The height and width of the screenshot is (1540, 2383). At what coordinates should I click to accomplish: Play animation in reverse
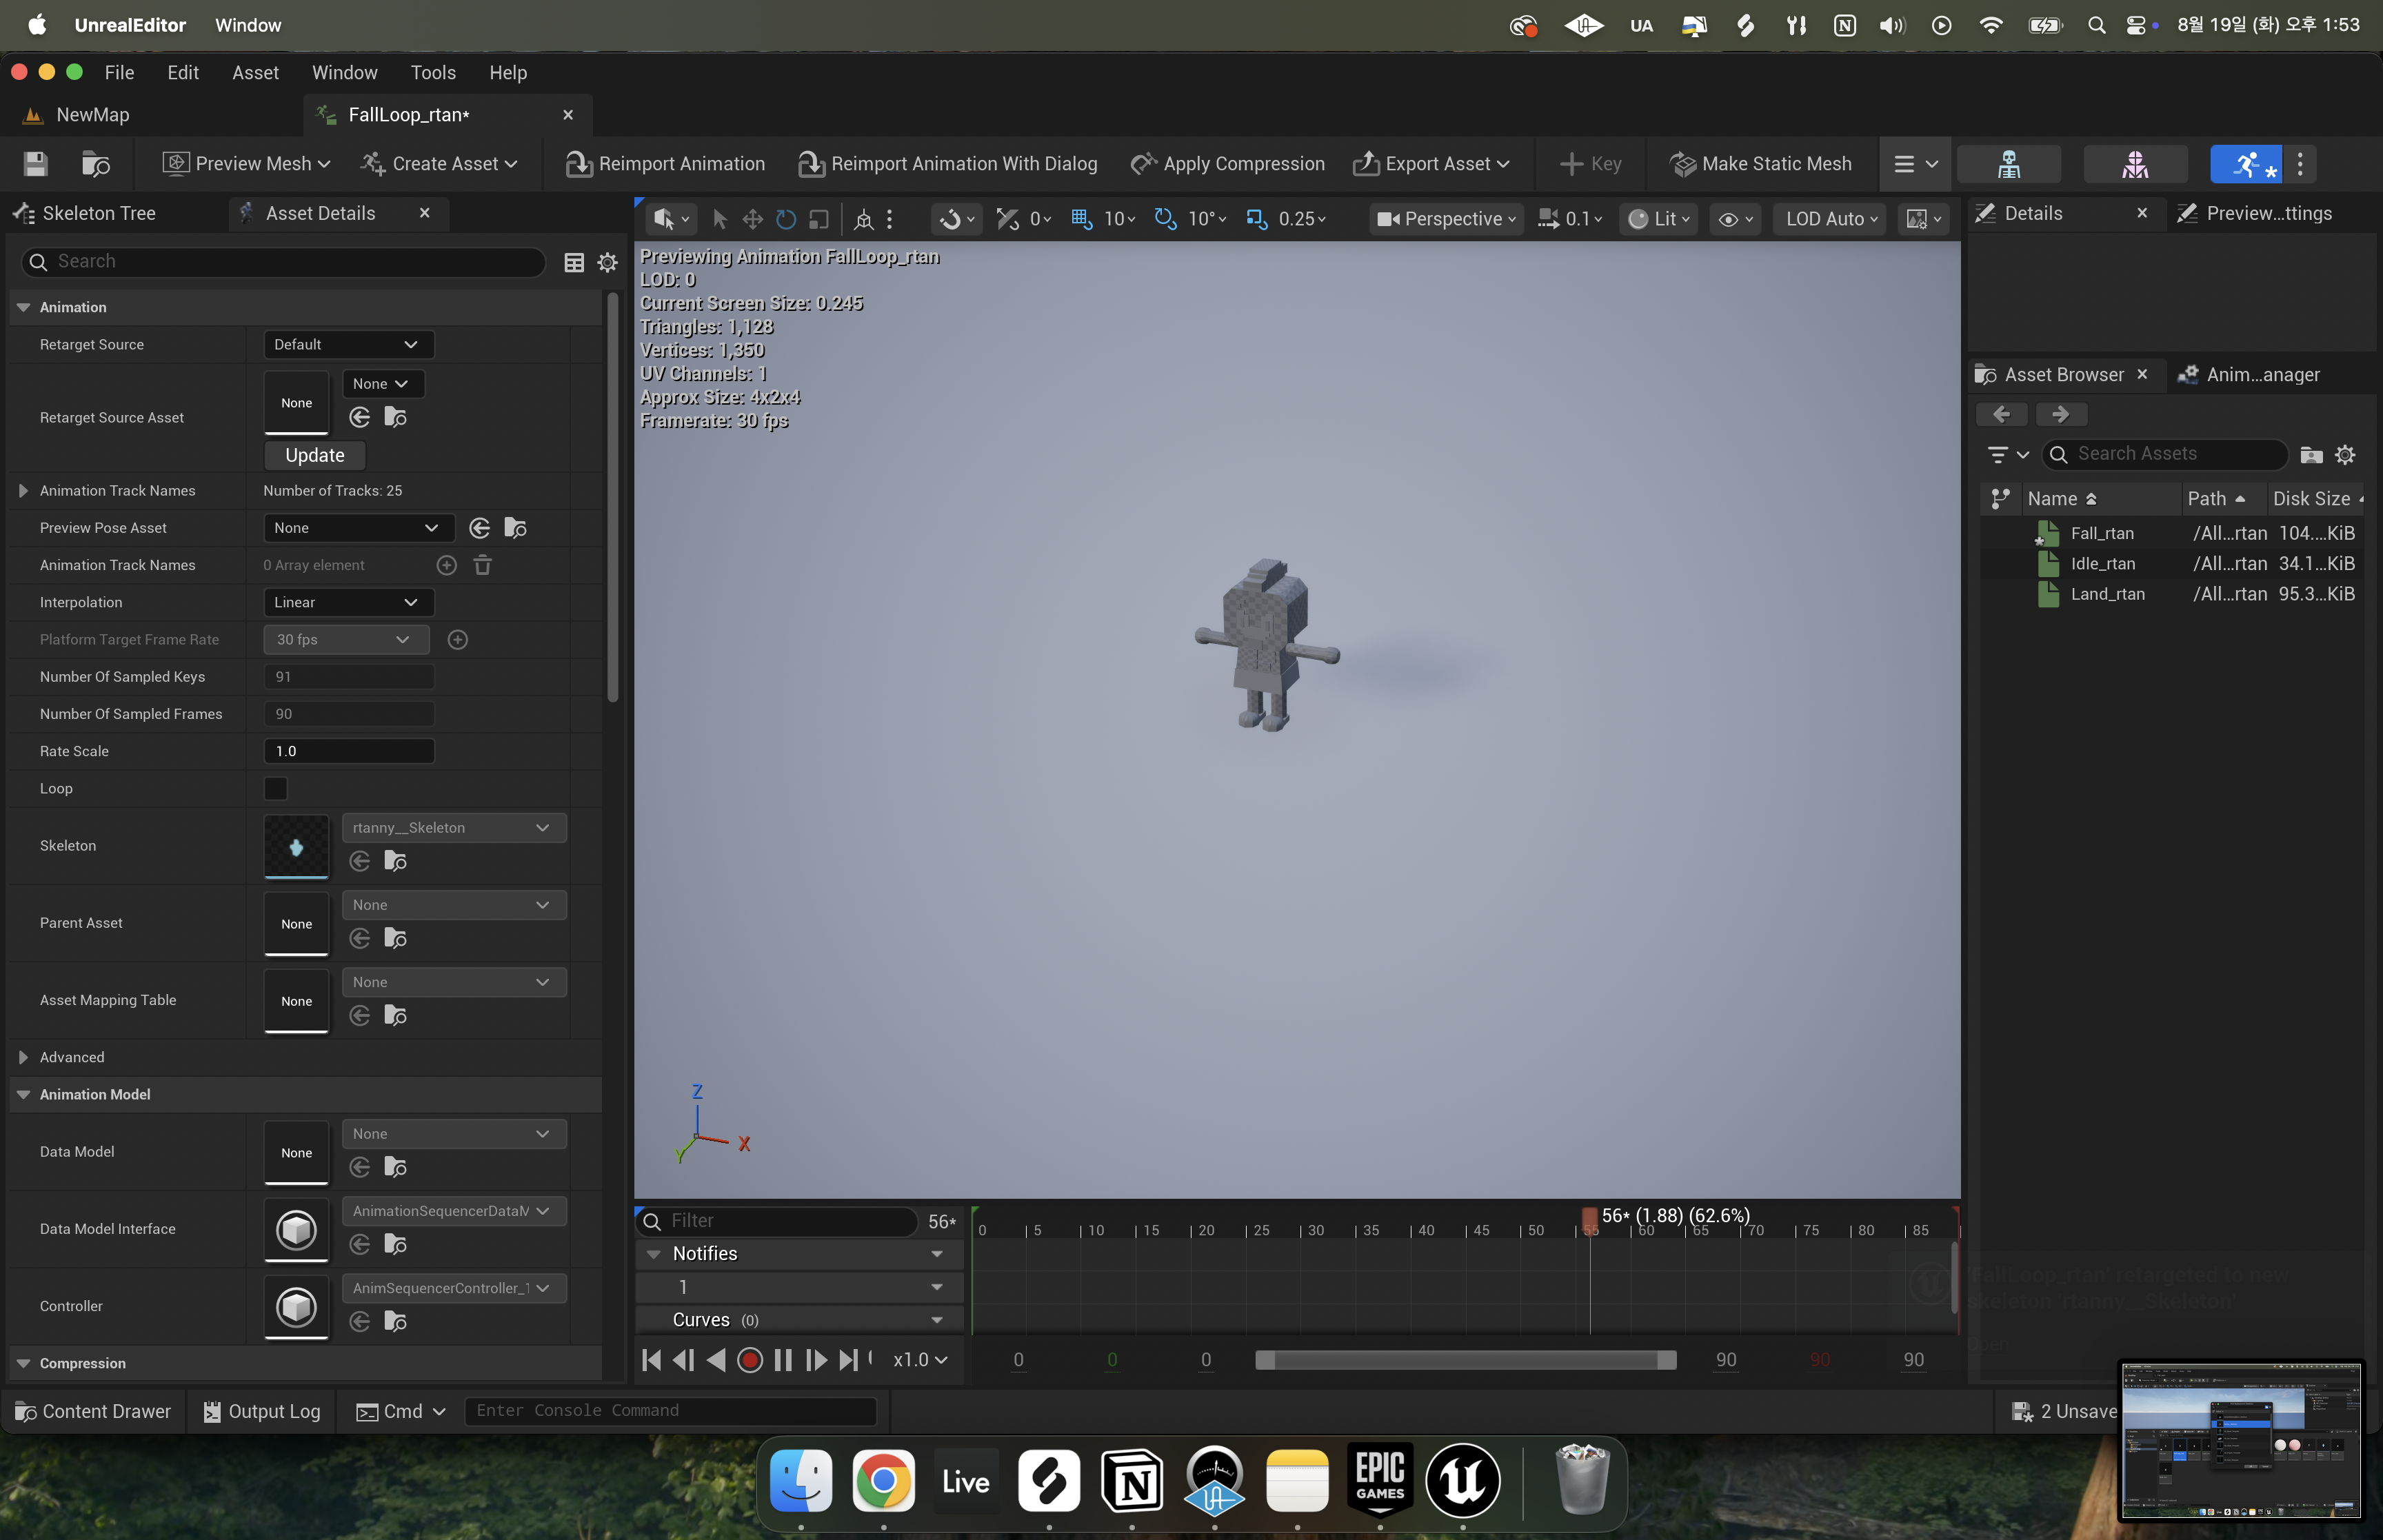click(716, 1360)
